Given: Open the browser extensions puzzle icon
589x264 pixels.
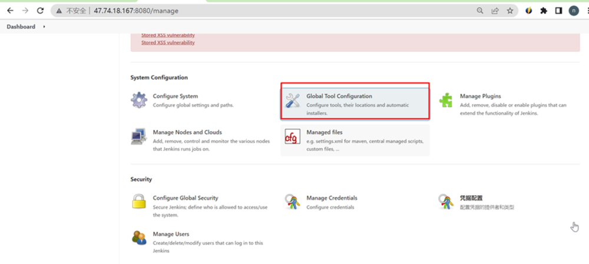Looking at the screenshot, I should point(544,11).
